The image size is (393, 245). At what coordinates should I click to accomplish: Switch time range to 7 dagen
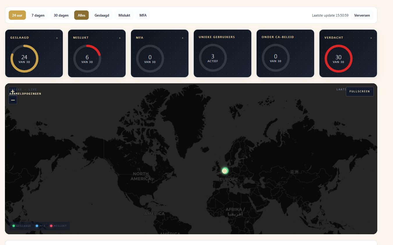(38, 15)
